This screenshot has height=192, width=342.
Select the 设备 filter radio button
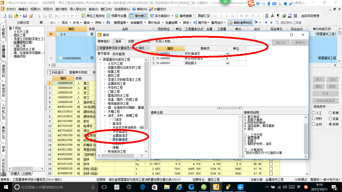[330, 119]
